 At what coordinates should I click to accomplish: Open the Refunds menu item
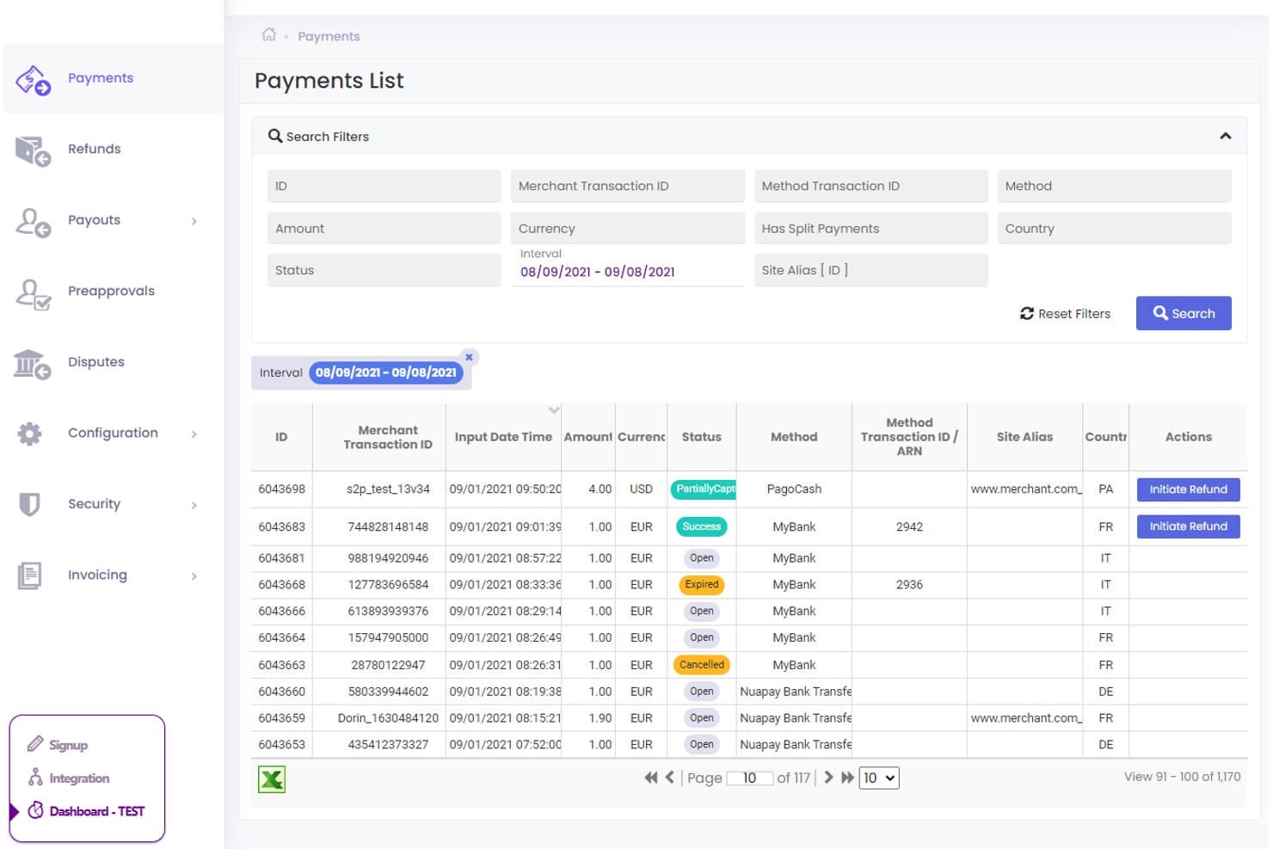(95, 149)
